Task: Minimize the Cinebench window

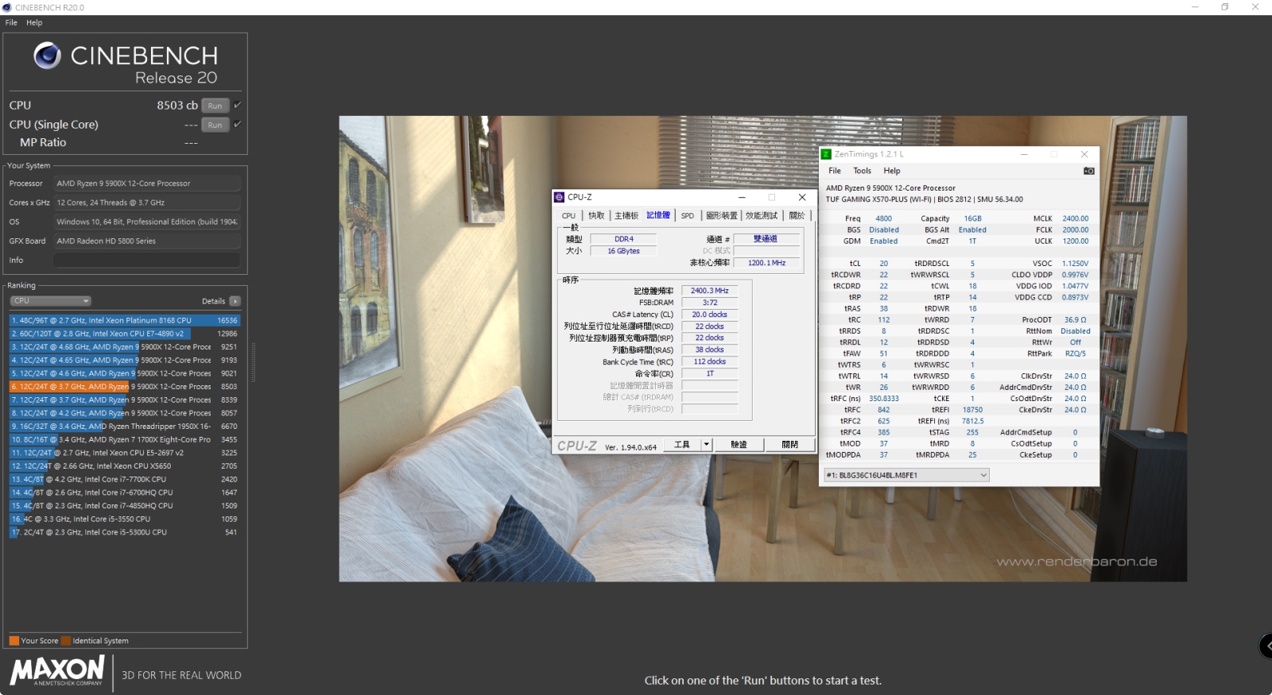Action: click(x=1195, y=7)
